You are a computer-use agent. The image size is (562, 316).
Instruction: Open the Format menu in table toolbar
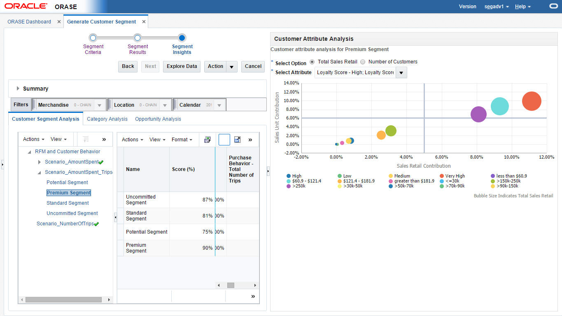pyautogui.click(x=182, y=140)
